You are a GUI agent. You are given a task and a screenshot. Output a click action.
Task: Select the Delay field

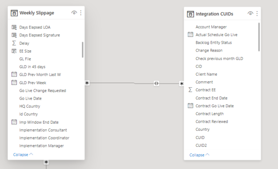[x=24, y=43]
